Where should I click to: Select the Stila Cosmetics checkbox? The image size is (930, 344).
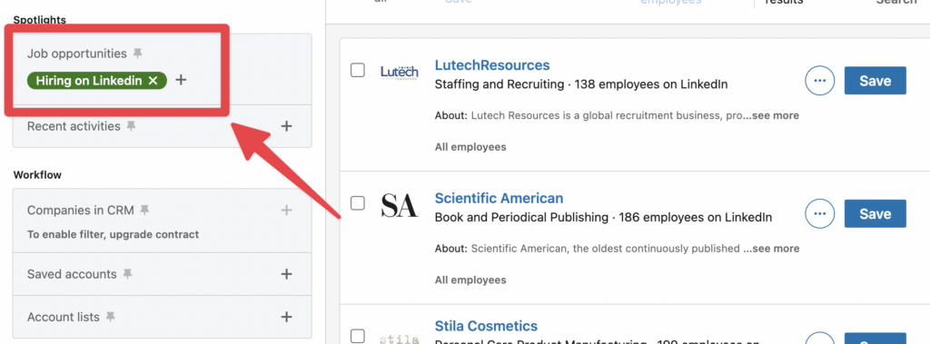(x=358, y=337)
